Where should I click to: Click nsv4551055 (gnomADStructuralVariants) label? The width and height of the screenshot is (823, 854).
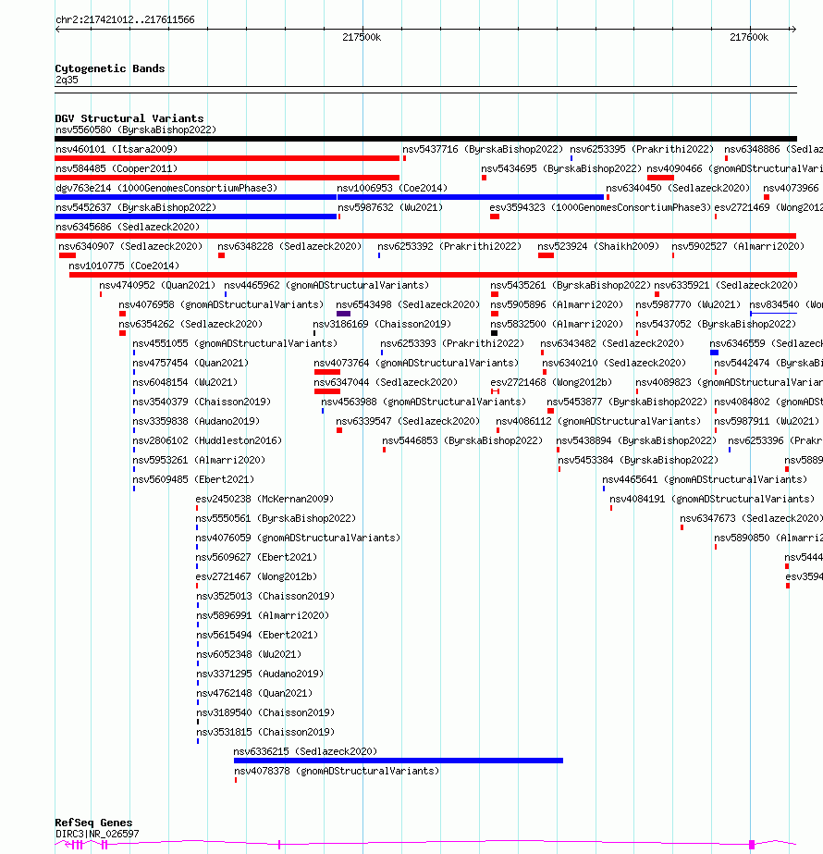(x=235, y=343)
